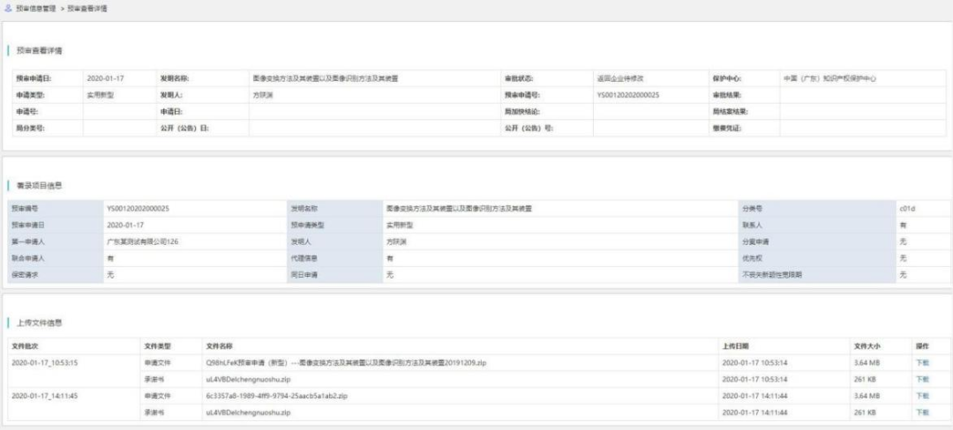This screenshot has height=430, width=953.
Task: Download the 14:11:44 承诺书 file
Action: tap(922, 411)
